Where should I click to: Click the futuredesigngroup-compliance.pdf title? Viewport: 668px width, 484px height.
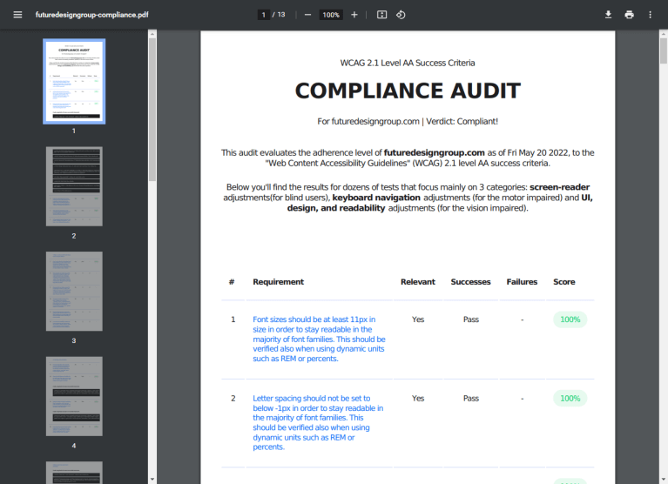click(x=86, y=15)
